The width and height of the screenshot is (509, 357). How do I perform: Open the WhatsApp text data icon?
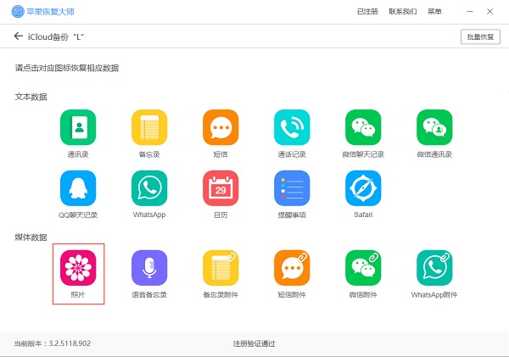(149, 188)
